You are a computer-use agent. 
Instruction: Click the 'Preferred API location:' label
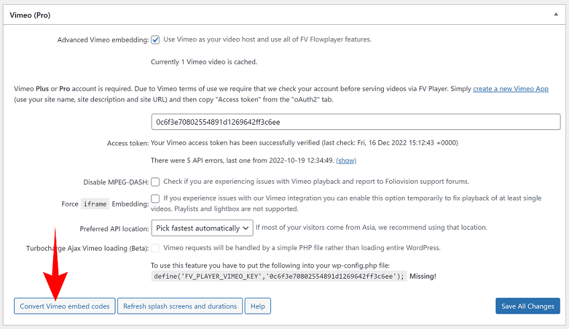point(114,229)
